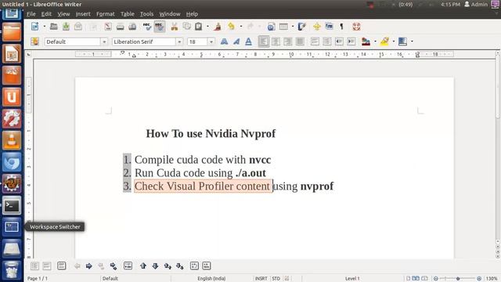Open the Undo history dropdown arrow
Screen dimensions: 501x282
240,27
